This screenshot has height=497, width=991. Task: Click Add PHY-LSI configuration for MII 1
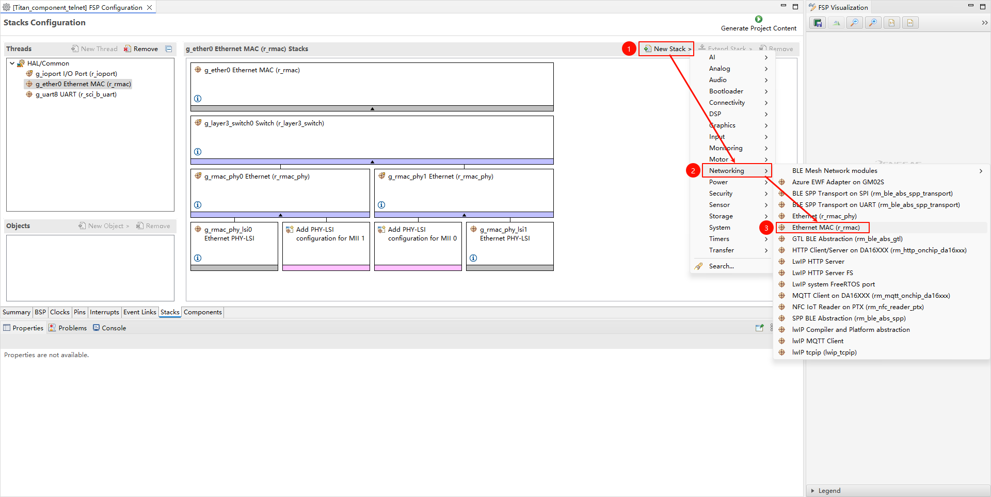point(326,234)
